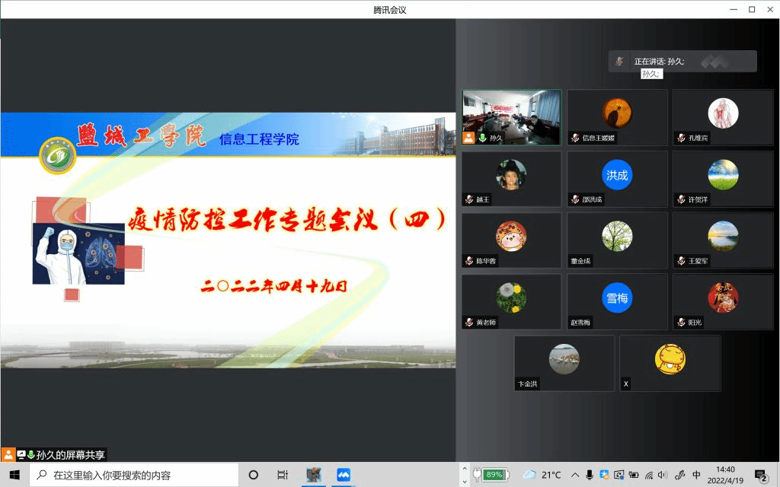Viewport: 780px width, 487px height.
Task: Click the Tencent Meeting icon in taskbar
Action: click(x=343, y=475)
